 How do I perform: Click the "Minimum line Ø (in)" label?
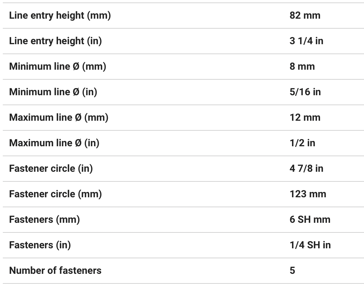(53, 92)
